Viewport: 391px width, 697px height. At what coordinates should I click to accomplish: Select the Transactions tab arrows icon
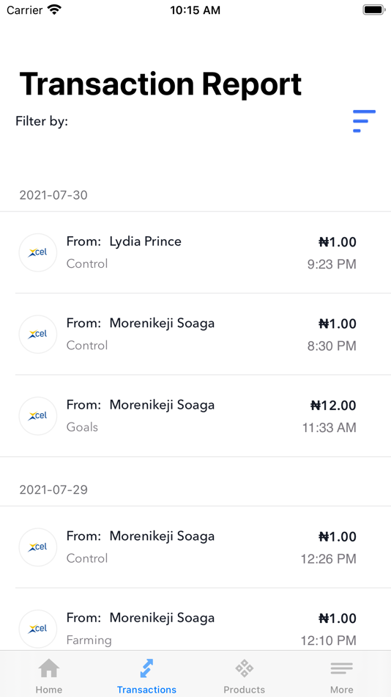pyautogui.click(x=146, y=668)
